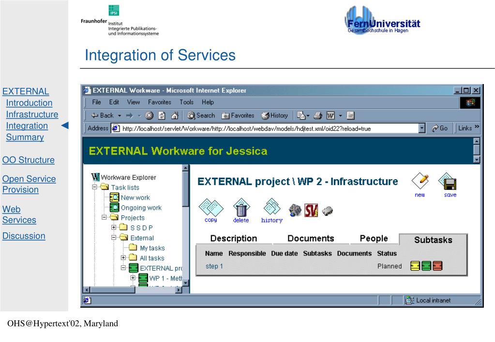Expand the All tasks tree node

tap(123, 257)
